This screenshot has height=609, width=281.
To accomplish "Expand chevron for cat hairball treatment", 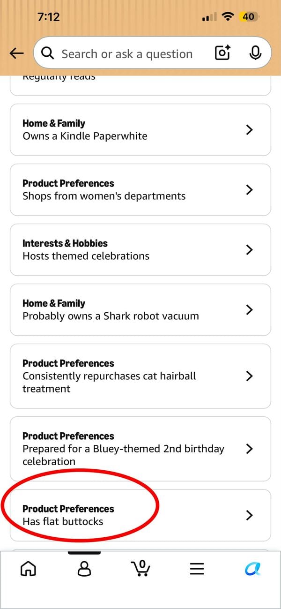I will coord(250,376).
